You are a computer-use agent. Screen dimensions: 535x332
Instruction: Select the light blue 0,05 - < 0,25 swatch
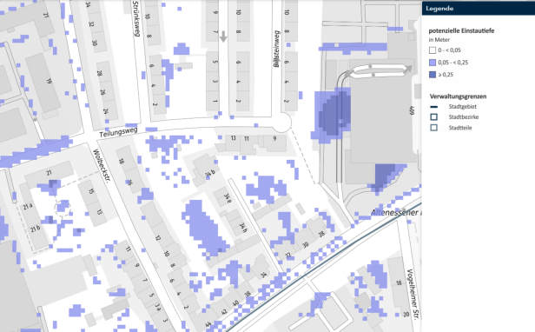433,63
